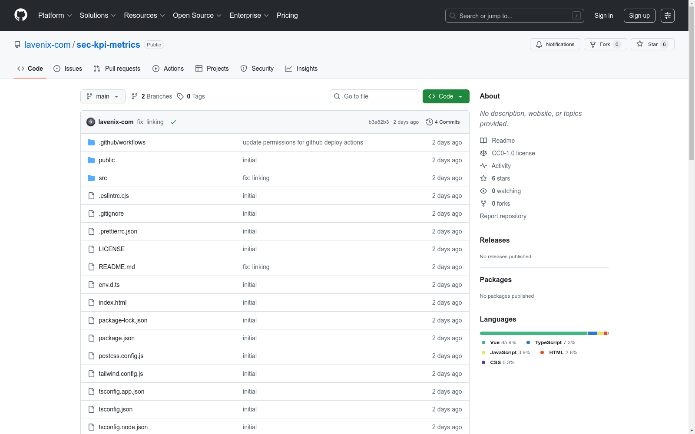Open the main branch selector dropdown
This screenshot has height=434, width=695.
point(103,96)
